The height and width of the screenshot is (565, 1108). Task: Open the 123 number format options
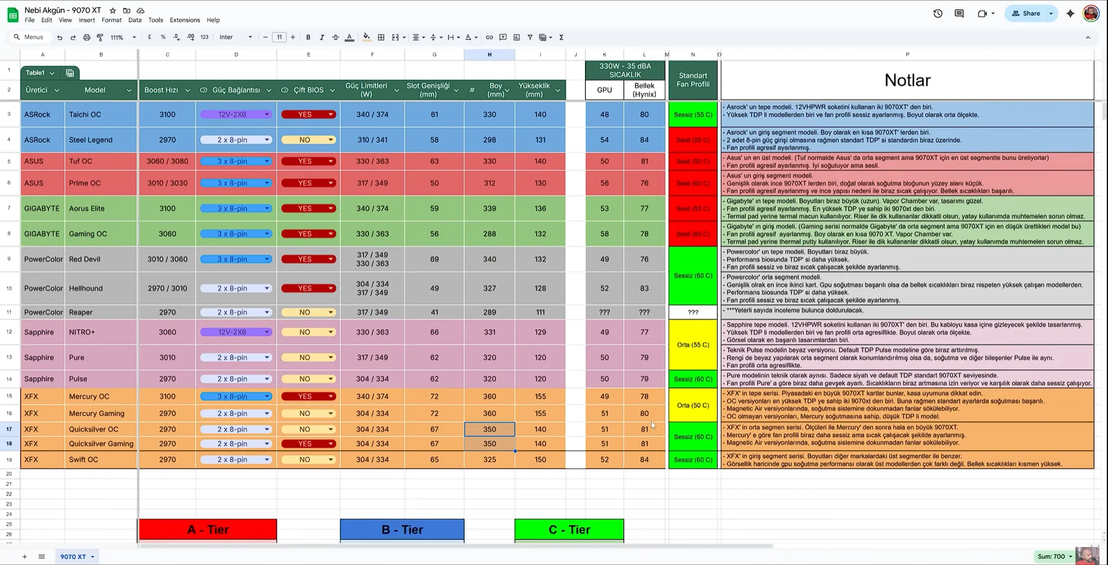coord(204,37)
